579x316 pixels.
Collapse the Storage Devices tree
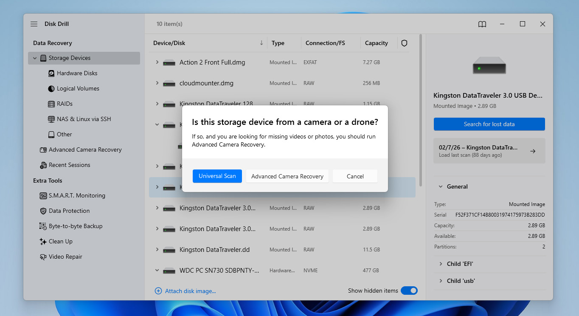(34, 58)
